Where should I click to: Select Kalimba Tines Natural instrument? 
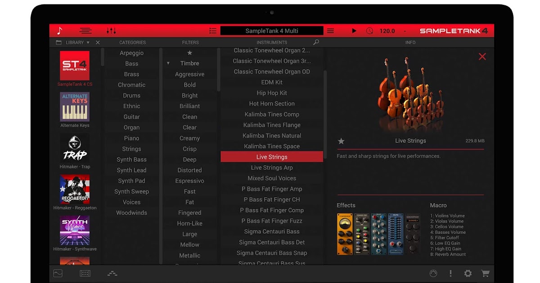[x=272, y=136]
